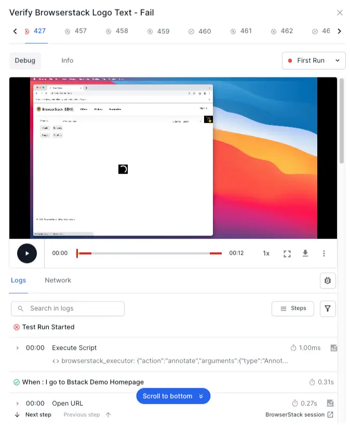Switch to the Network tab
350x425 pixels.
pos(58,280)
